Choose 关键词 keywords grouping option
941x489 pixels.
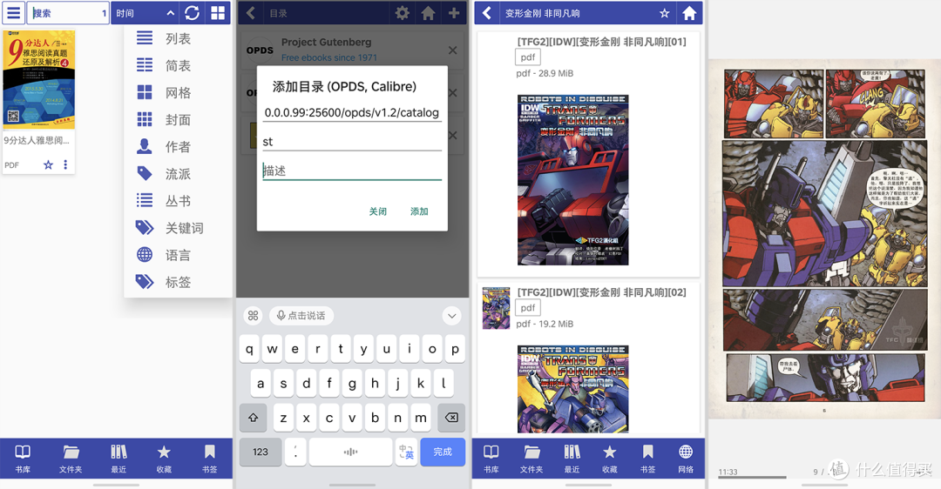pos(178,228)
